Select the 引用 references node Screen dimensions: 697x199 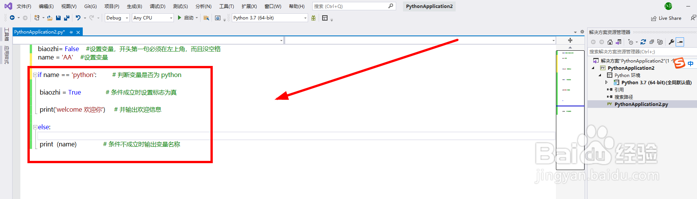619,90
